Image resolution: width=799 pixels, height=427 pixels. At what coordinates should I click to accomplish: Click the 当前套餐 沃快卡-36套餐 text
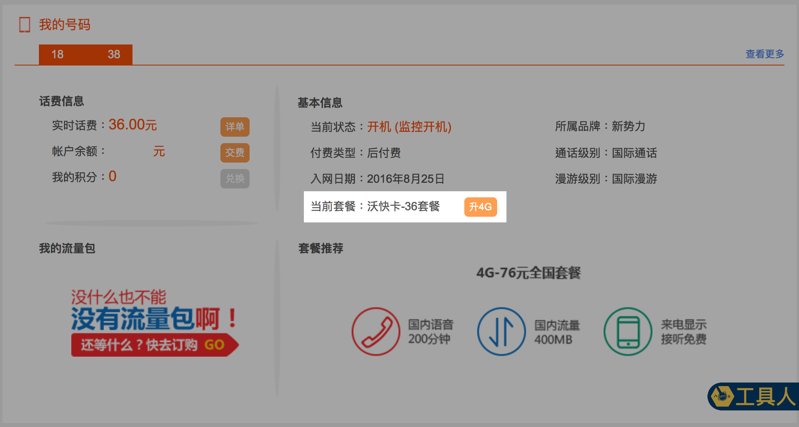375,207
